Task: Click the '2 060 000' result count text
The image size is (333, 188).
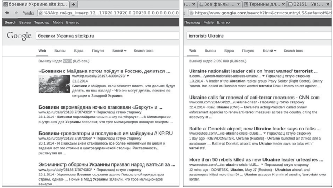Action: [x=221, y=61]
